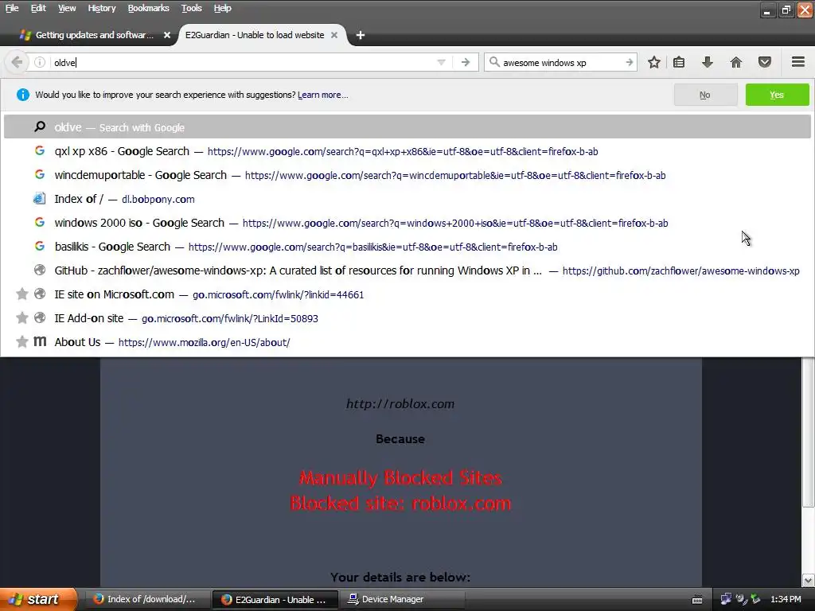Close the E2Guardian tab
This screenshot has height=611, width=815.
(x=334, y=35)
